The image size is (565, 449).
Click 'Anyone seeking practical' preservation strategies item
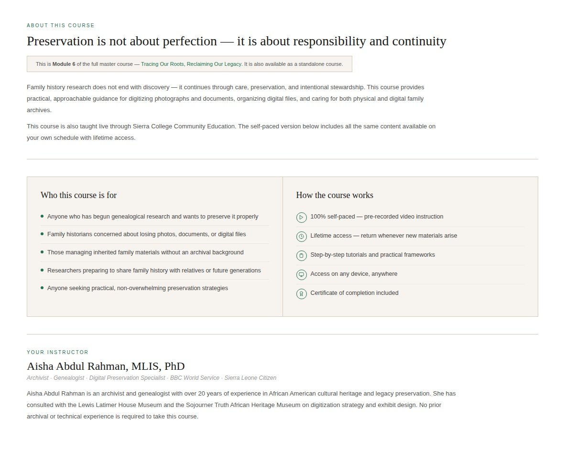click(137, 288)
